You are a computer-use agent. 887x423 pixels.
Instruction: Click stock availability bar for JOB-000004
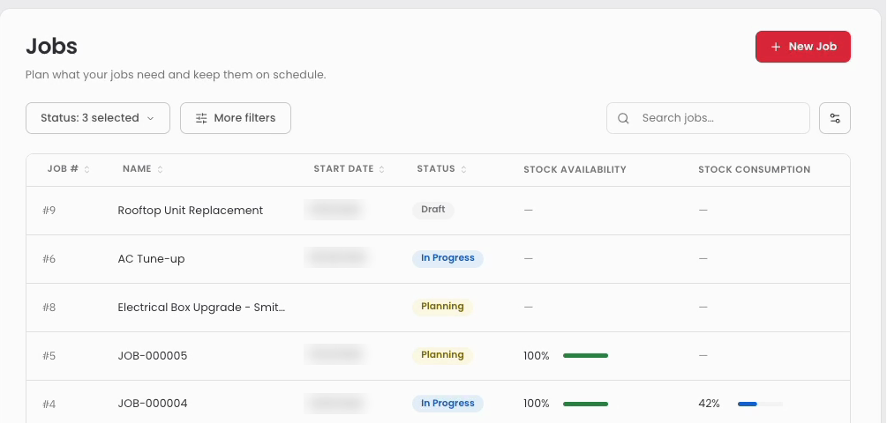585,404
